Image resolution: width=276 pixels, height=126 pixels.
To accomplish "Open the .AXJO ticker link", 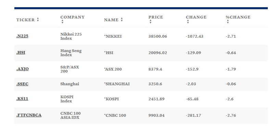I will coord(22,69).
